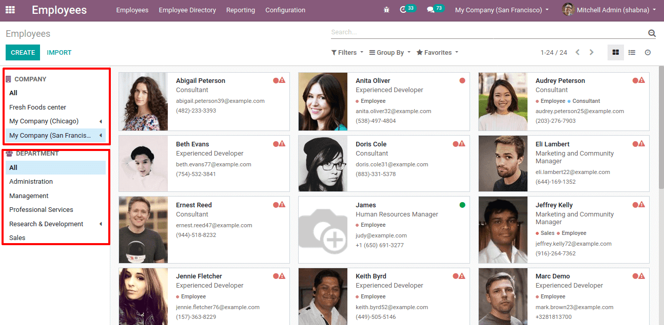Image resolution: width=664 pixels, height=325 pixels.
Task: Expand My Company (San Francisco) sidebar arrow
Action: coord(101,135)
